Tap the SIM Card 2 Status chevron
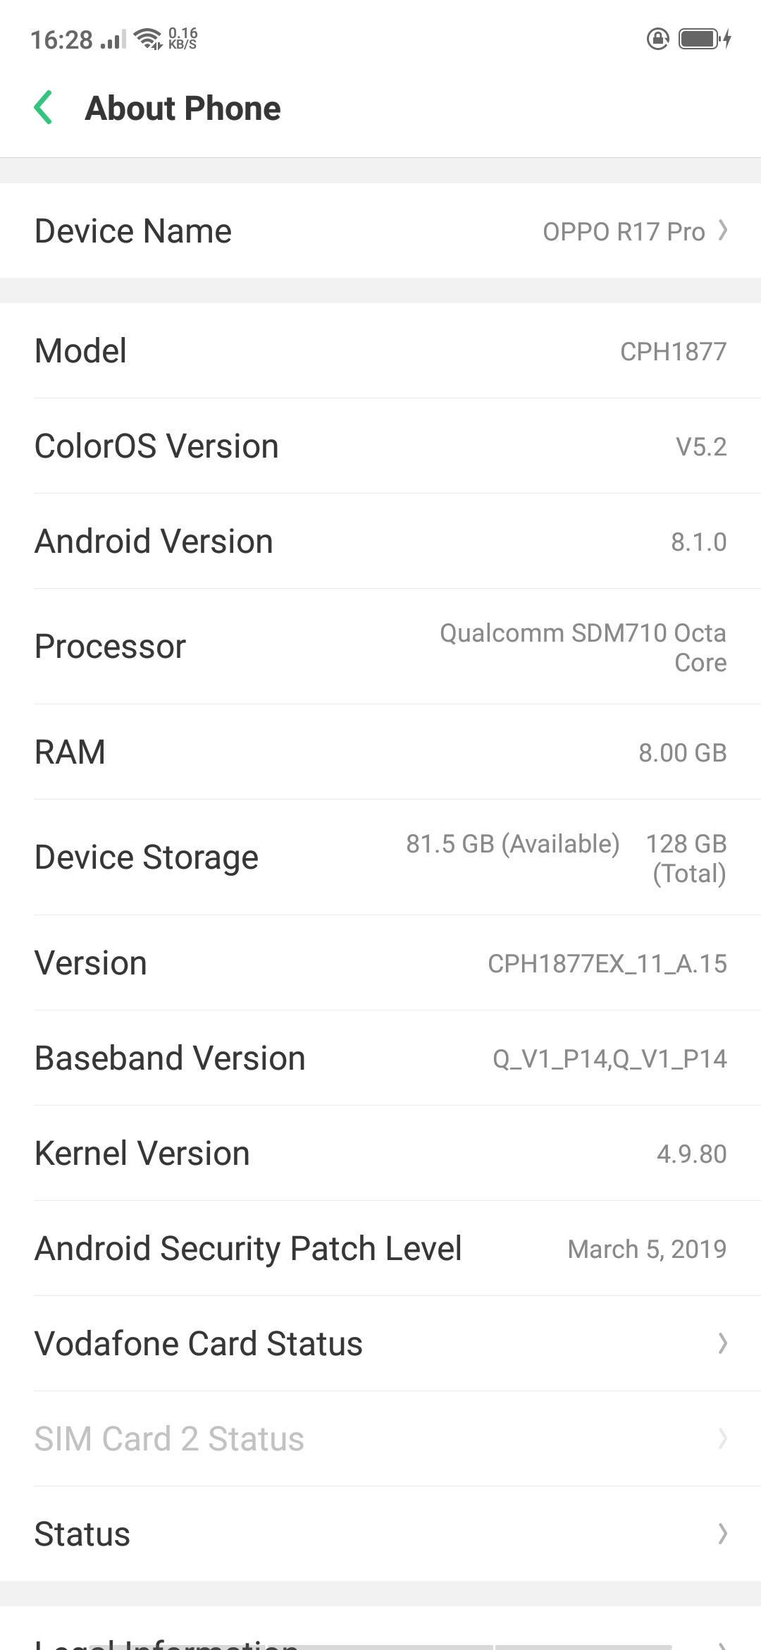761x1650 pixels. (x=722, y=1438)
